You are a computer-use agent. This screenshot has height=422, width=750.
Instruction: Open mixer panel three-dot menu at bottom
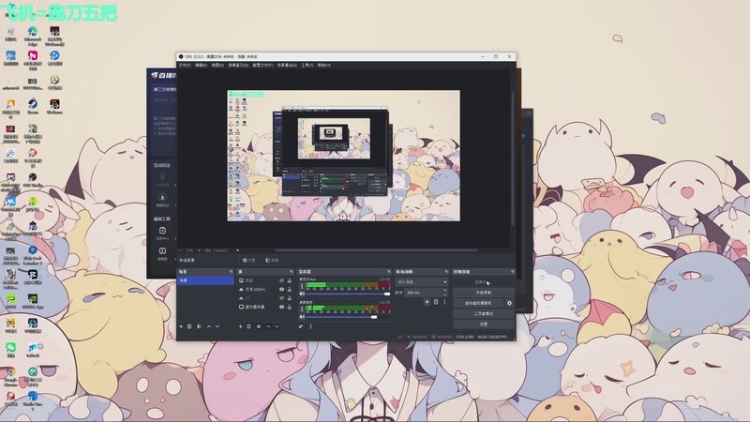click(310, 326)
